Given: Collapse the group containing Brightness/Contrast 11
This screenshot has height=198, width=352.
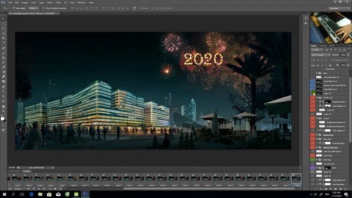Looking at the screenshot, I should point(317,118).
